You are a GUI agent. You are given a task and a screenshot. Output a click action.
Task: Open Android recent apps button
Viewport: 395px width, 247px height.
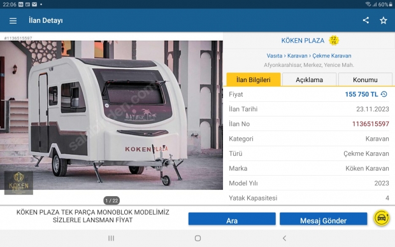[111, 238]
